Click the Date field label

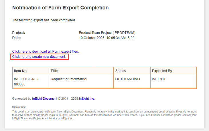coord(17,38)
